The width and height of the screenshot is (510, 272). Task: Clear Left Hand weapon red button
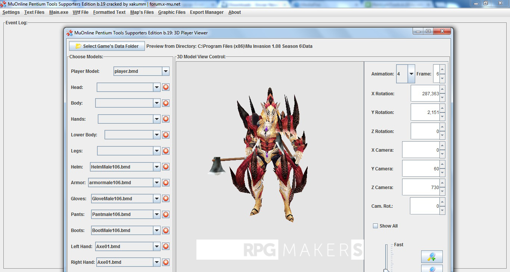(166, 246)
